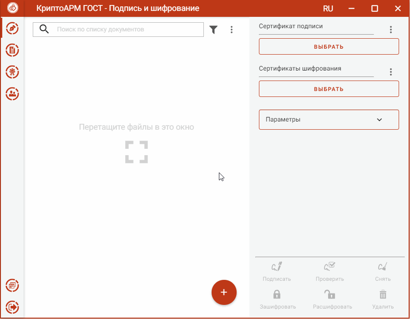This screenshot has height=319, width=410.
Task: Open document list three-dot menu
Action: point(232,30)
